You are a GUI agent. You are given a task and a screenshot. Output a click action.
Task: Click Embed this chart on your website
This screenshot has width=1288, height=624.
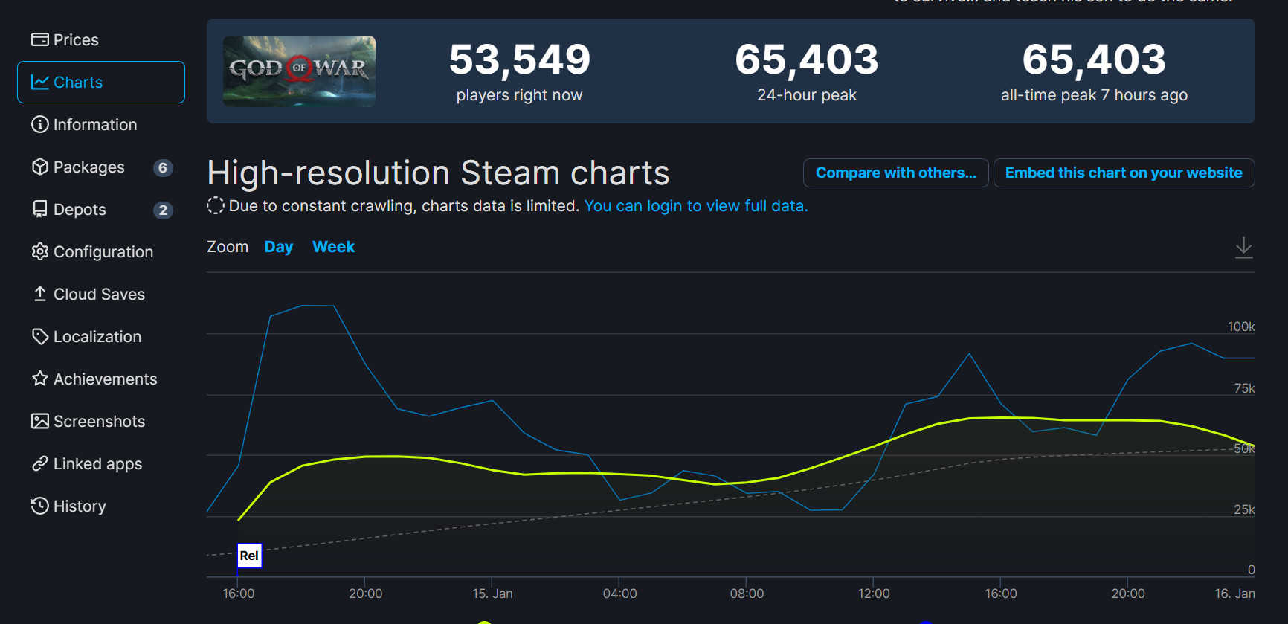[x=1123, y=173]
